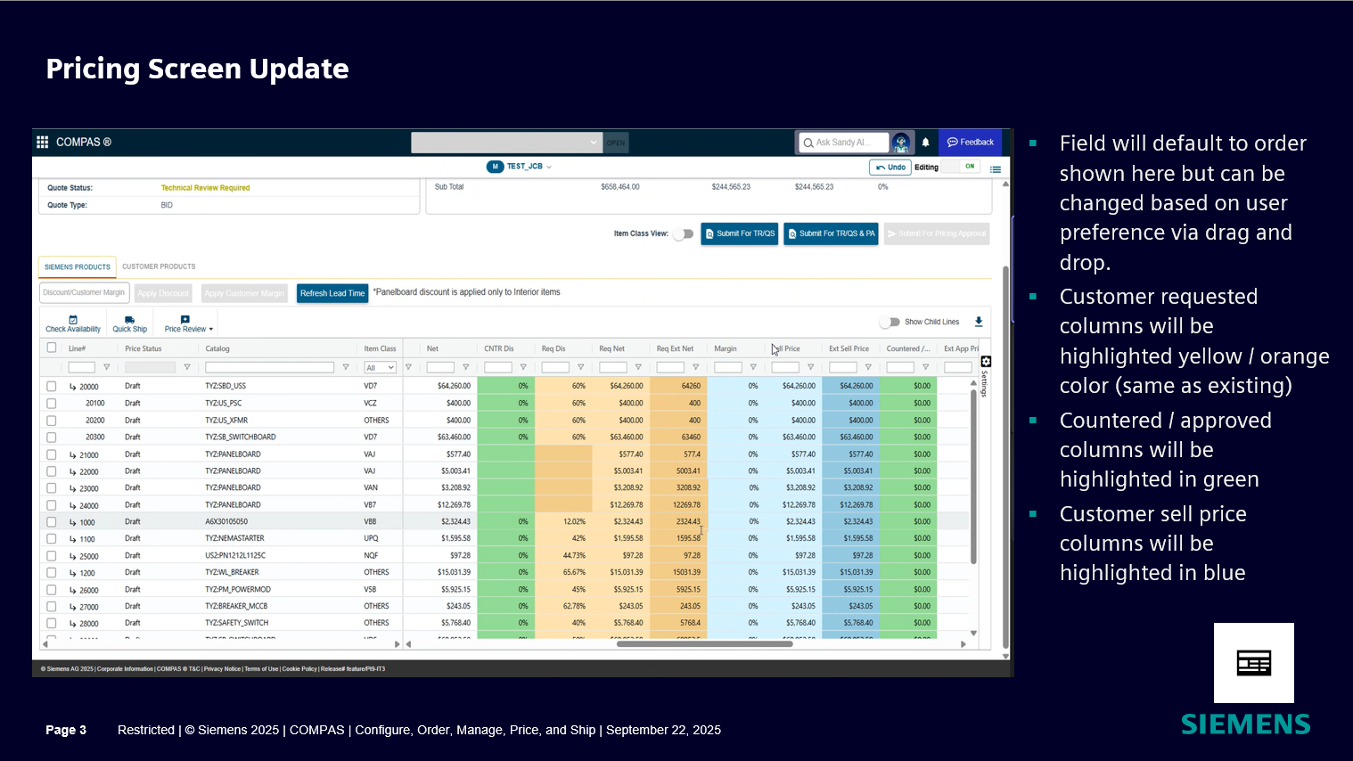The height and width of the screenshot is (761, 1353).
Task: Expand the TEST_JCB dropdown chevron
Action: coord(549,167)
